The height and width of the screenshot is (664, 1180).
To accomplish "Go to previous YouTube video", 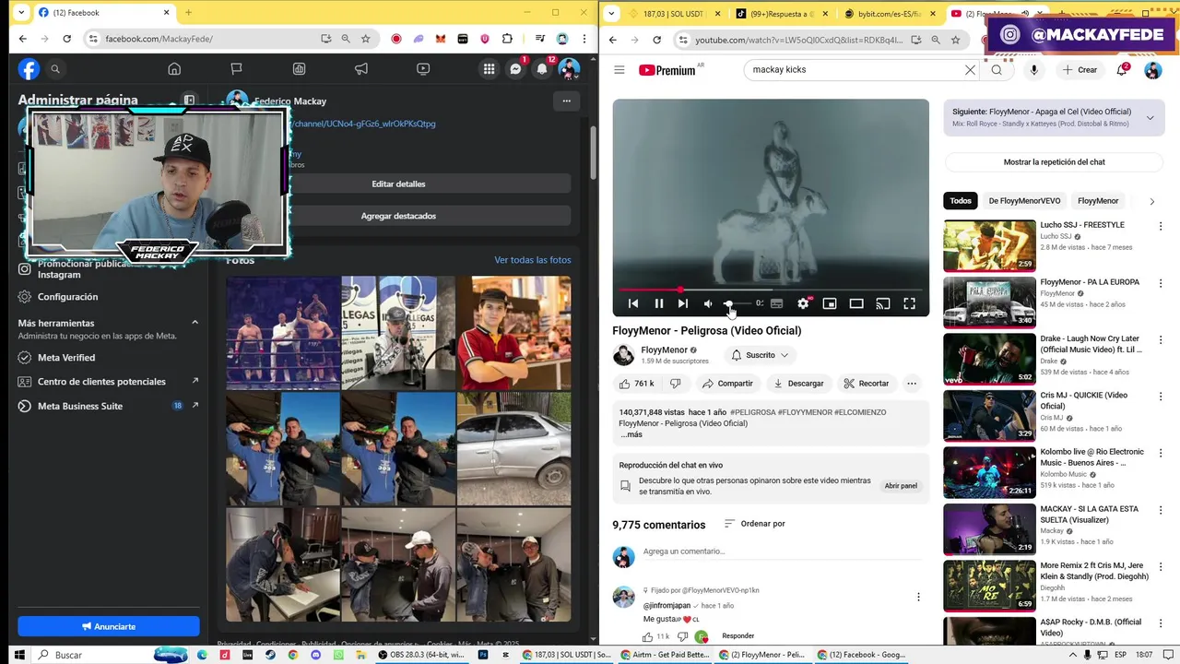I will tap(633, 303).
